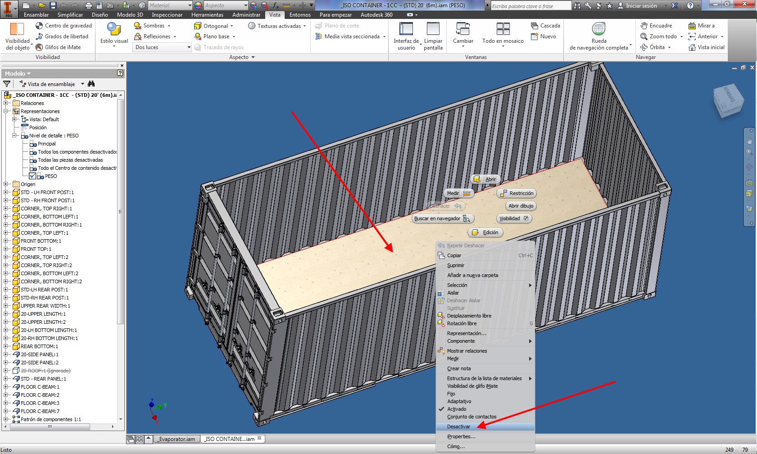Image resolution: width=757 pixels, height=454 pixels.
Task: Switch to the Modelo 3D tab
Action: pyautogui.click(x=130, y=15)
